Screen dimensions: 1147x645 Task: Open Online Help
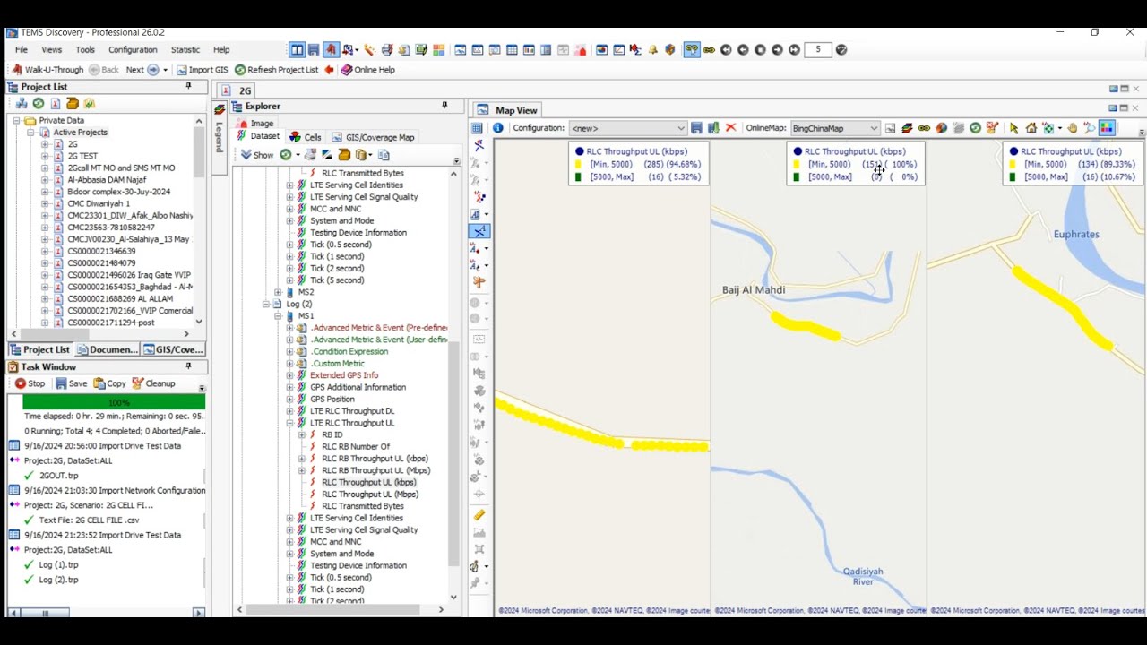pos(367,70)
